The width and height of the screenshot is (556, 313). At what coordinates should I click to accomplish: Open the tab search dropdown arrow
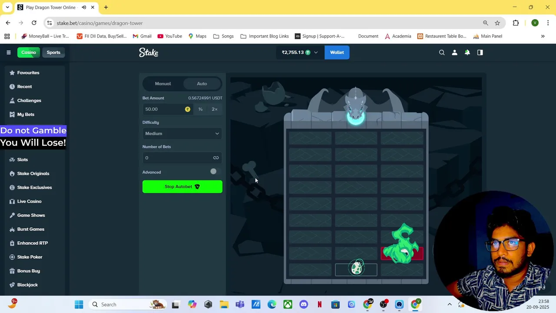tap(7, 7)
